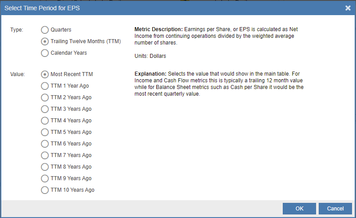Select TTM 5 Years Ago
The height and width of the screenshot is (218, 356).
coord(45,132)
